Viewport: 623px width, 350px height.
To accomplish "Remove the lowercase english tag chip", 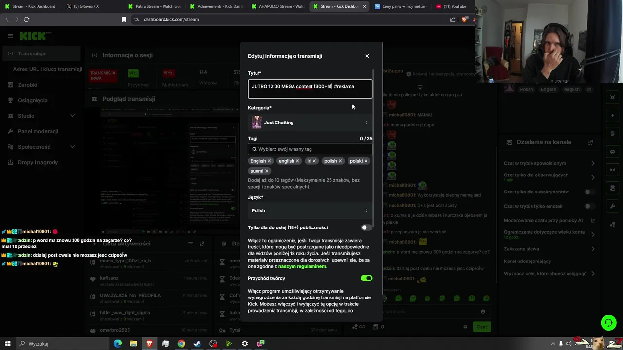I will click(x=298, y=161).
